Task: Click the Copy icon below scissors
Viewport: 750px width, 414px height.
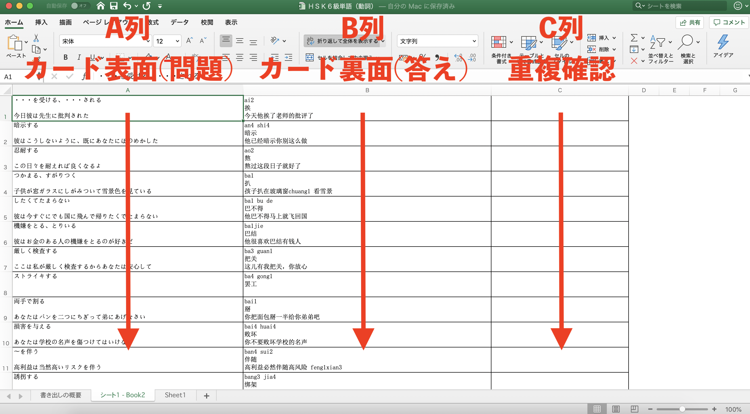Action: click(36, 50)
